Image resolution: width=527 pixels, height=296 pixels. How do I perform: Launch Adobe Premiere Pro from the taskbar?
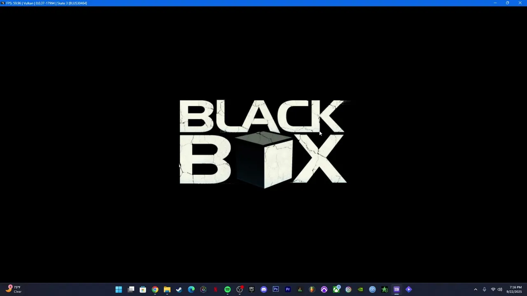(288, 289)
